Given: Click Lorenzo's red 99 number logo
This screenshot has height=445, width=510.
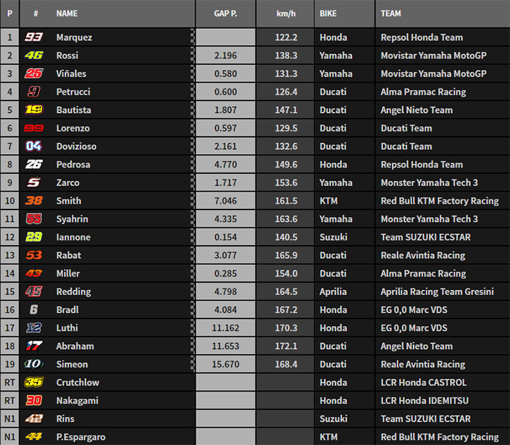Looking at the screenshot, I should click(34, 128).
